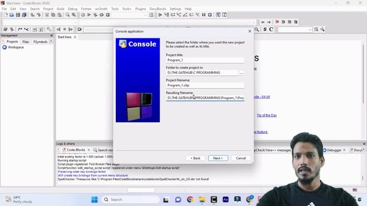
Task: Click the Project title input field
Action: [205, 60]
